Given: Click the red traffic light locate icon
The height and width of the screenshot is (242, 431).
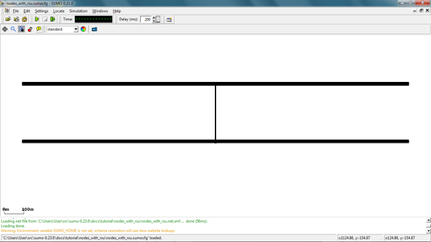Looking at the screenshot, I should (x=30, y=29).
